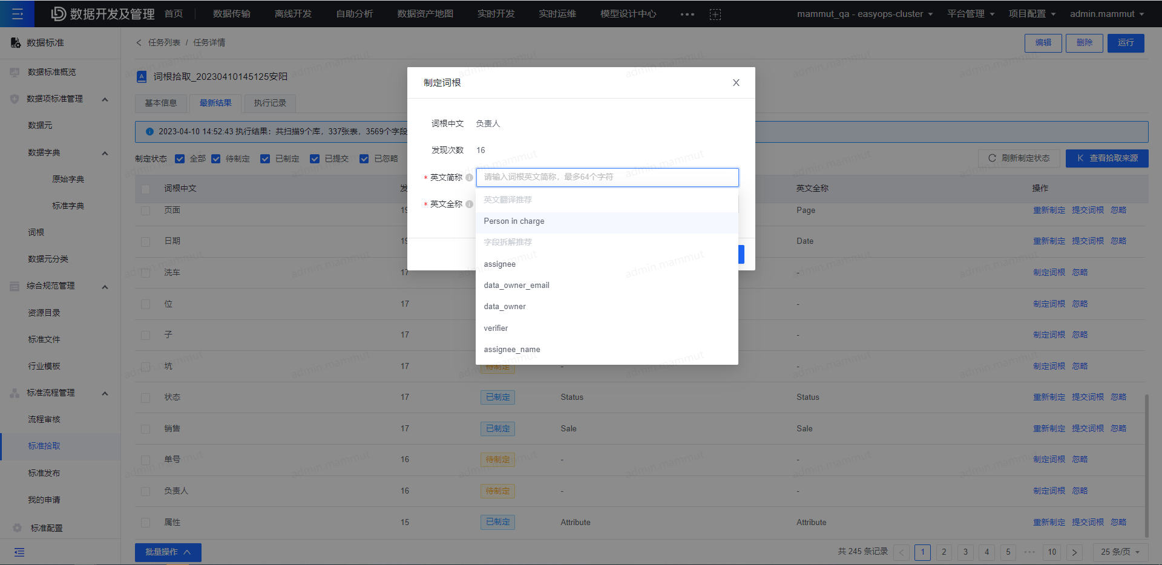
Task: Open the mammut_qa cluster dropdown
Action: pos(865,14)
